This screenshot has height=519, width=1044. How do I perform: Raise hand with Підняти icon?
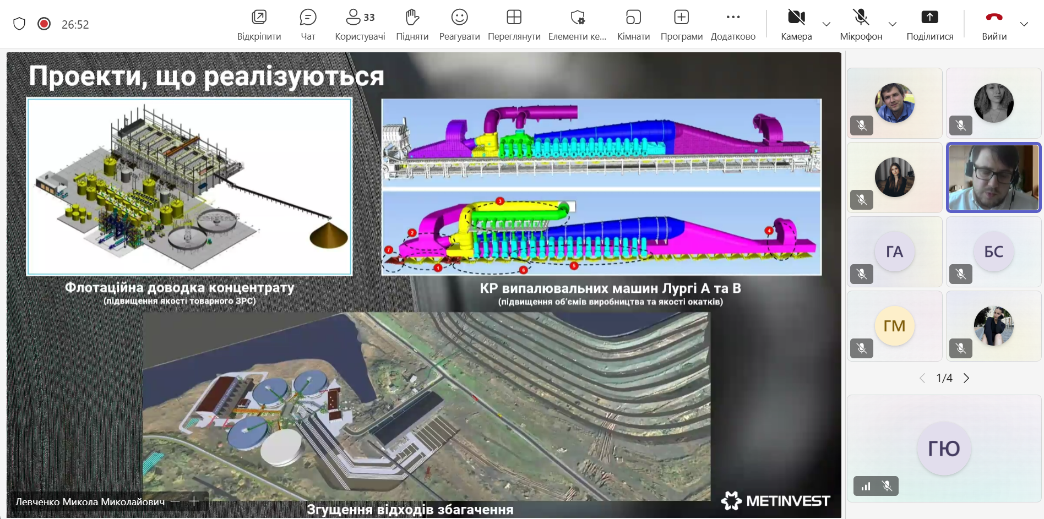[412, 24]
